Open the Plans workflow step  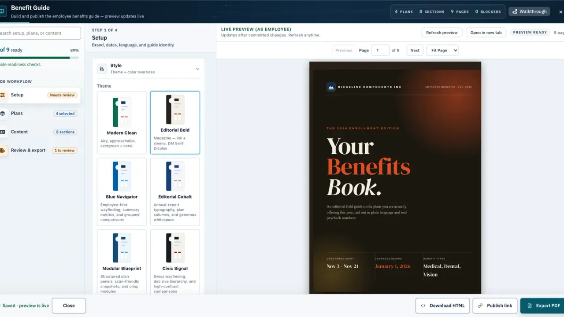pos(40,114)
